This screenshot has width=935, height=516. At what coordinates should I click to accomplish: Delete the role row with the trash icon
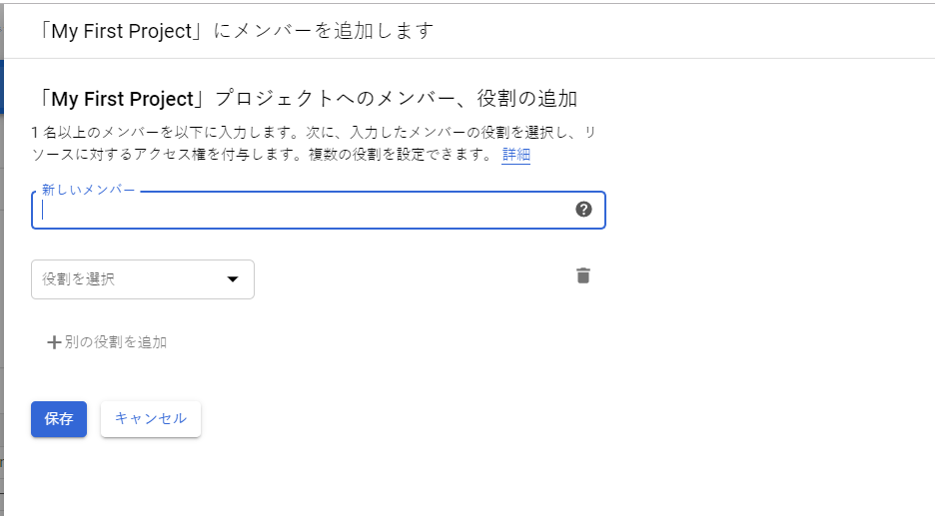(583, 275)
